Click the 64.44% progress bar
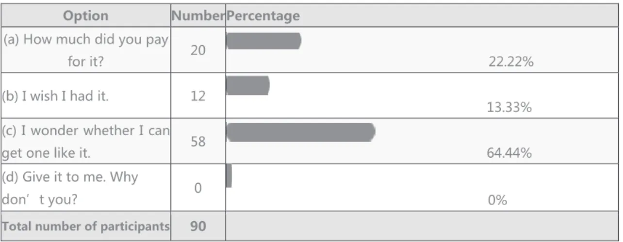The width and height of the screenshot is (623, 242). pyautogui.click(x=301, y=132)
